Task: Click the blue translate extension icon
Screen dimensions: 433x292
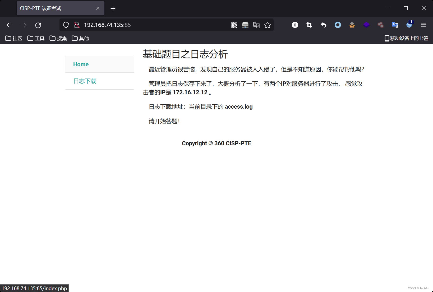Action: click(x=395, y=25)
